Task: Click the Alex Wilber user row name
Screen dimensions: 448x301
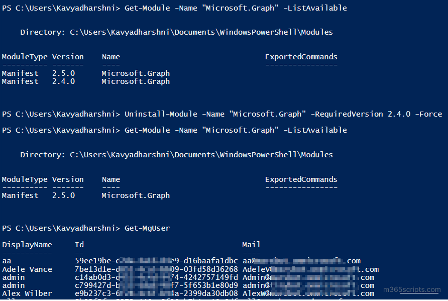Action: pos(27,293)
